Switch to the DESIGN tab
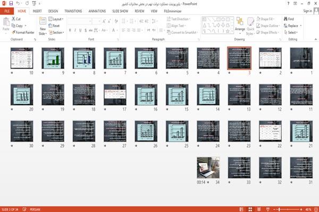This screenshot has height=212, width=319. point(53,11)
